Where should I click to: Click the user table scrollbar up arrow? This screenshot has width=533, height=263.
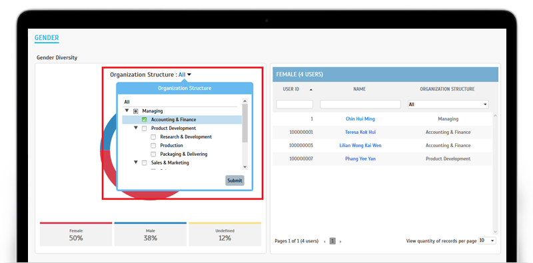tap(495, 116)
